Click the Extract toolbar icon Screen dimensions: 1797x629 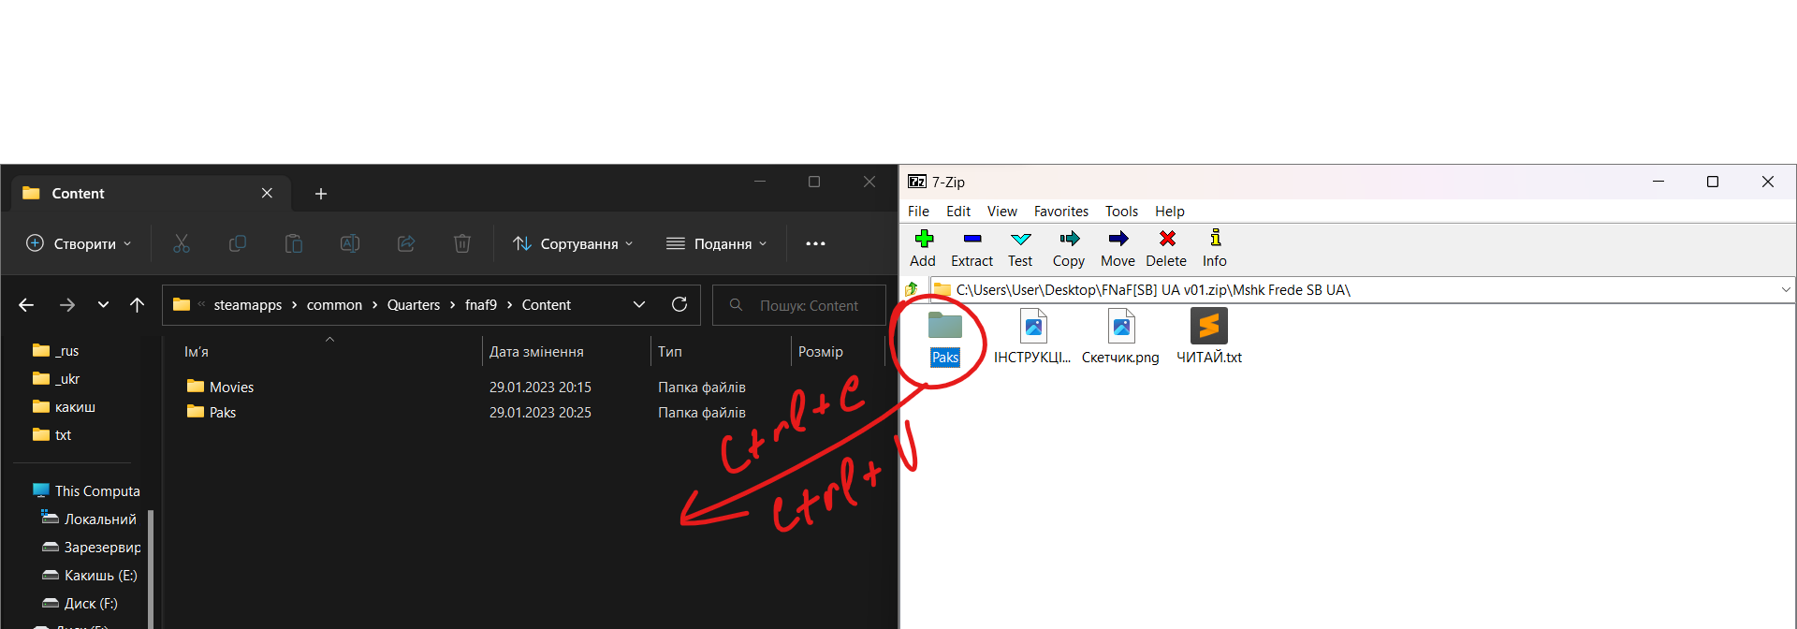click(x=972, y=240)
